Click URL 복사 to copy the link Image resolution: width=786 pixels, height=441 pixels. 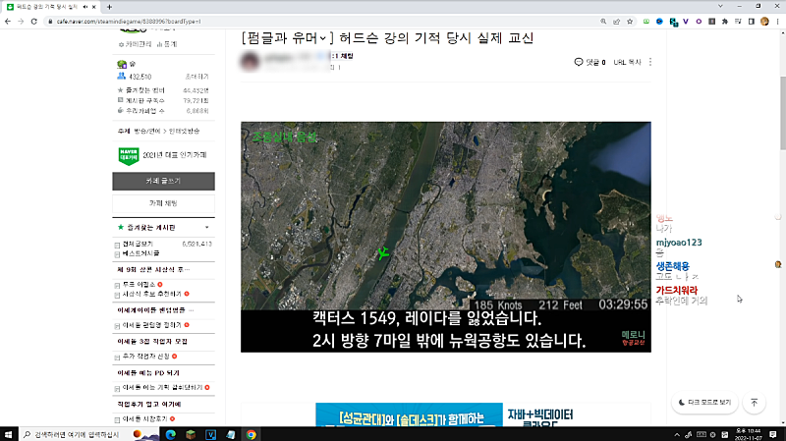(626, 62)
